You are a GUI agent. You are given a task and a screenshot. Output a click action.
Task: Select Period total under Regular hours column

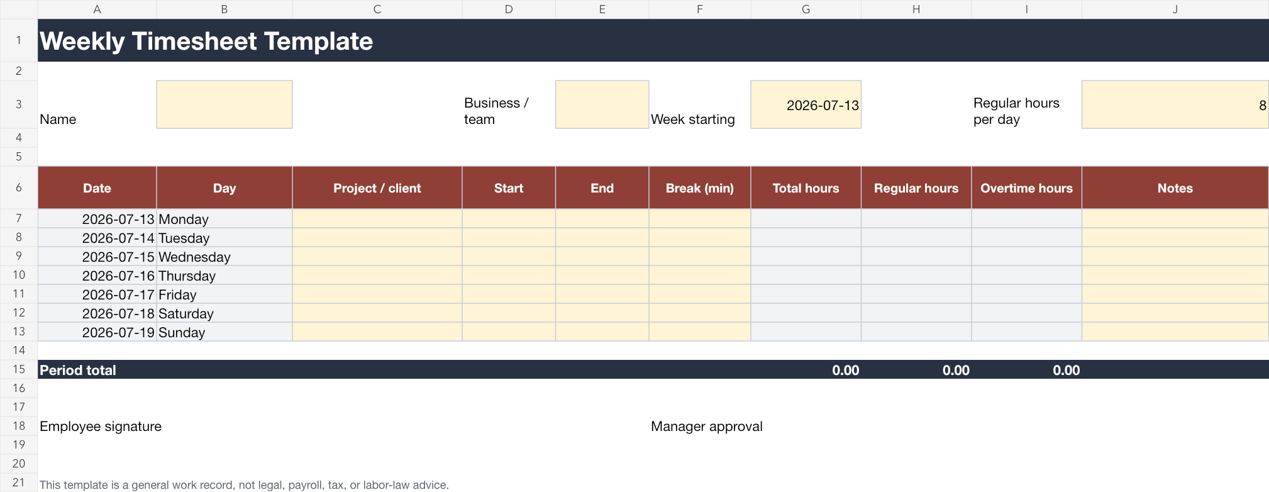[x=916, y=370]
